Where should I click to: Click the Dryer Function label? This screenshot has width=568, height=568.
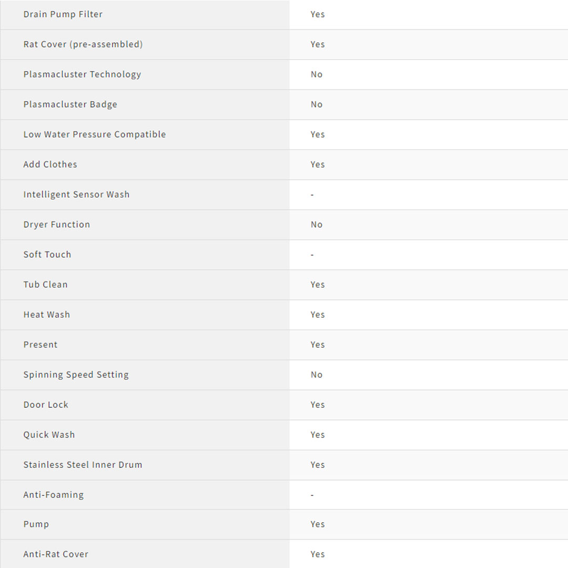point(56,224)
